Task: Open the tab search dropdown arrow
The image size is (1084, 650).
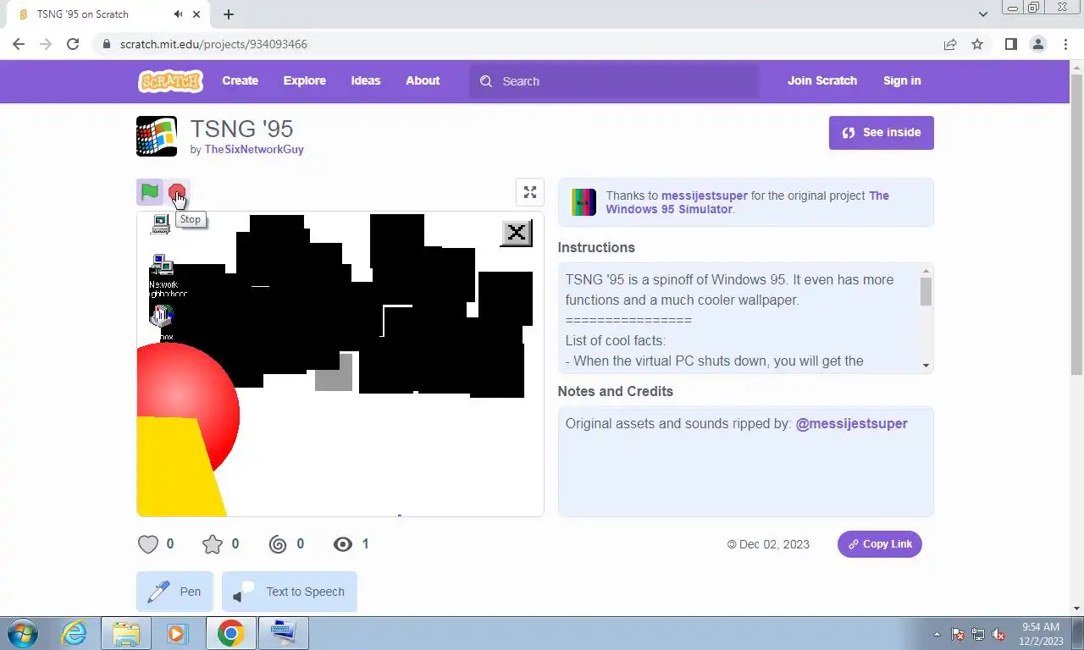Action: coord(983,14)
